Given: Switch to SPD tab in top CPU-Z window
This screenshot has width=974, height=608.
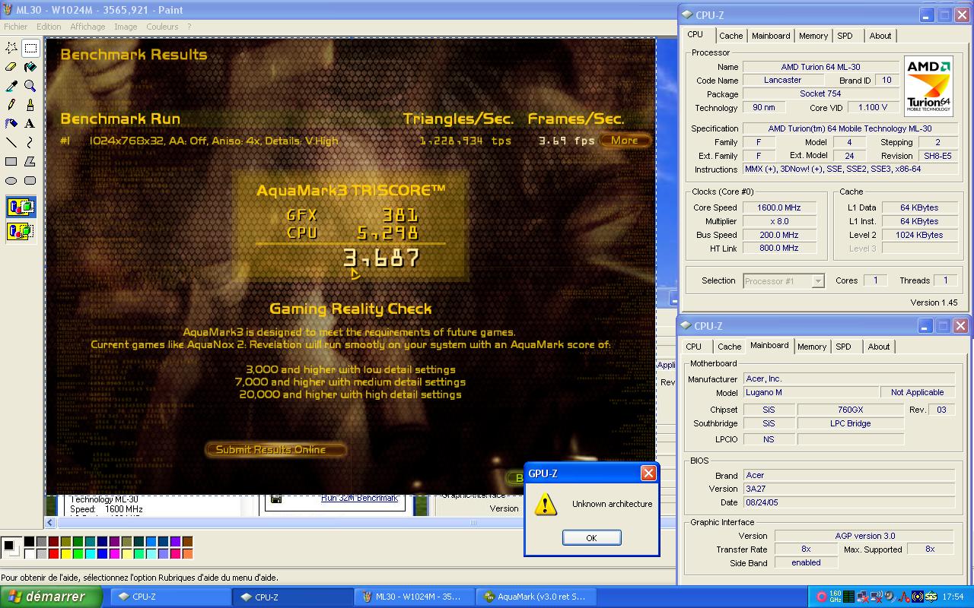Looking at the screenshot, I should [845, 36].
